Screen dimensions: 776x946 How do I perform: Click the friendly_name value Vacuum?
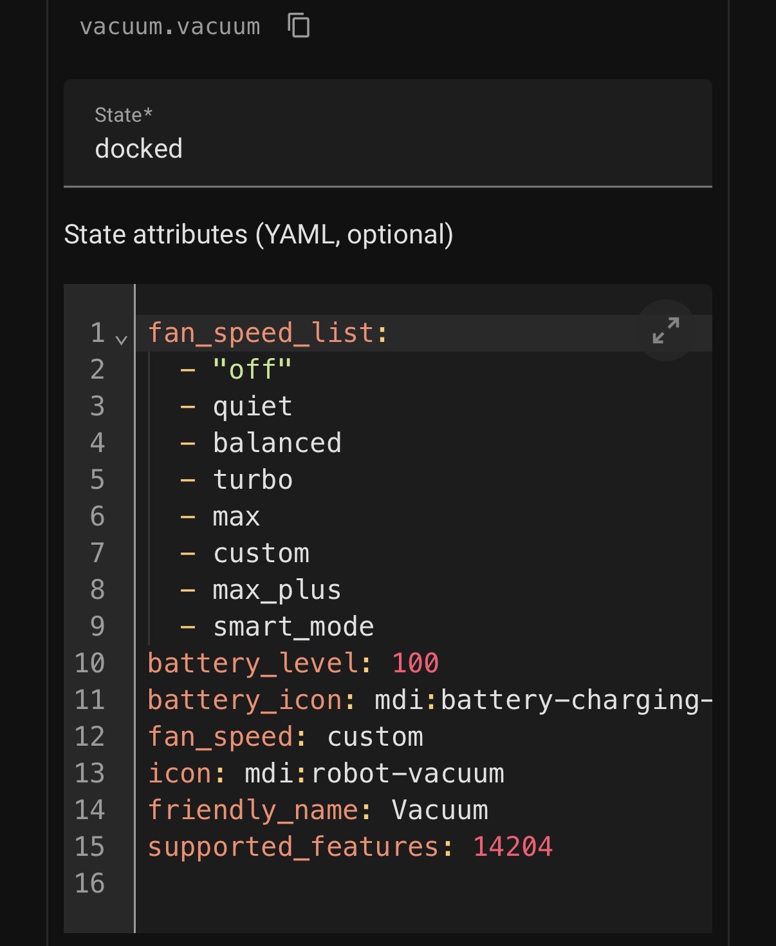click(x=439, y=810)
